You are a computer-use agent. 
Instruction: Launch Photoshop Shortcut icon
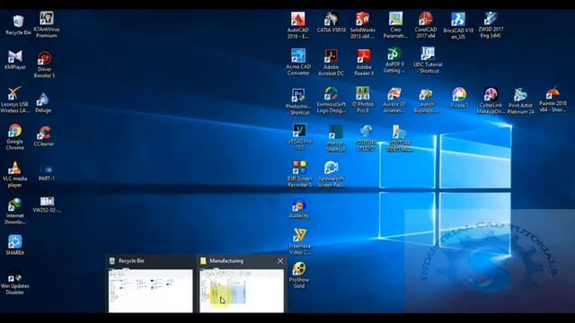pos(297,101)
